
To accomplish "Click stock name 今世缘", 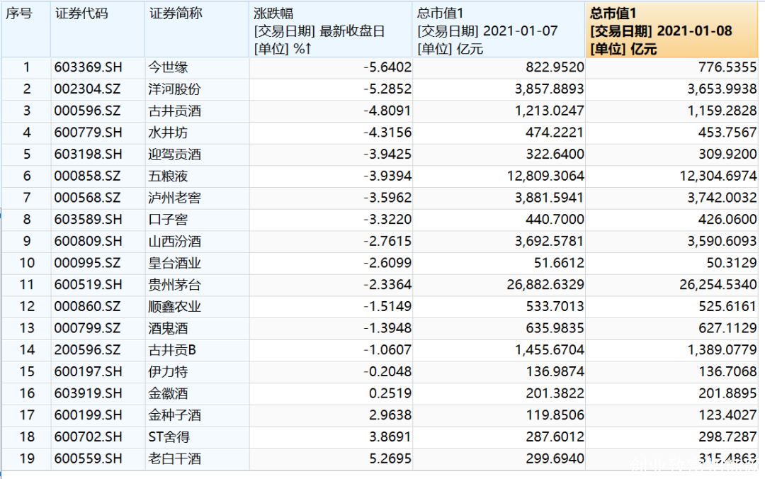I will [168, 67].
